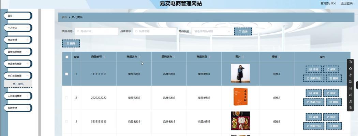Click the 索引 column header

pos(76,57)
